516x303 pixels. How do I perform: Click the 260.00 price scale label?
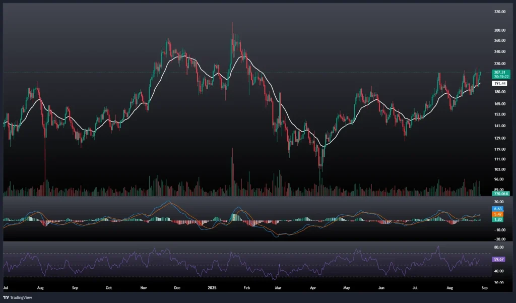click(500, 40)
